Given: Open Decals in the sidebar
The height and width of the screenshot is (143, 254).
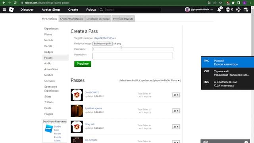Looking at the screenshot, I should point(48,46).
